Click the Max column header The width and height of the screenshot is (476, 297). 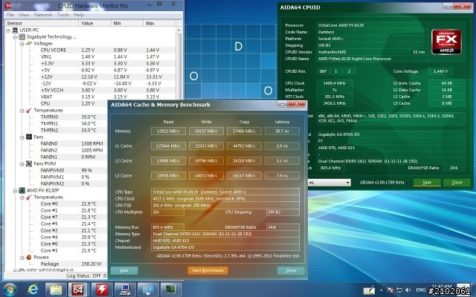[x=159, y=23]
